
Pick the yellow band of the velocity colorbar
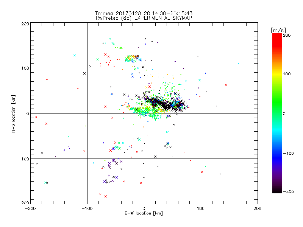[277, 74]
